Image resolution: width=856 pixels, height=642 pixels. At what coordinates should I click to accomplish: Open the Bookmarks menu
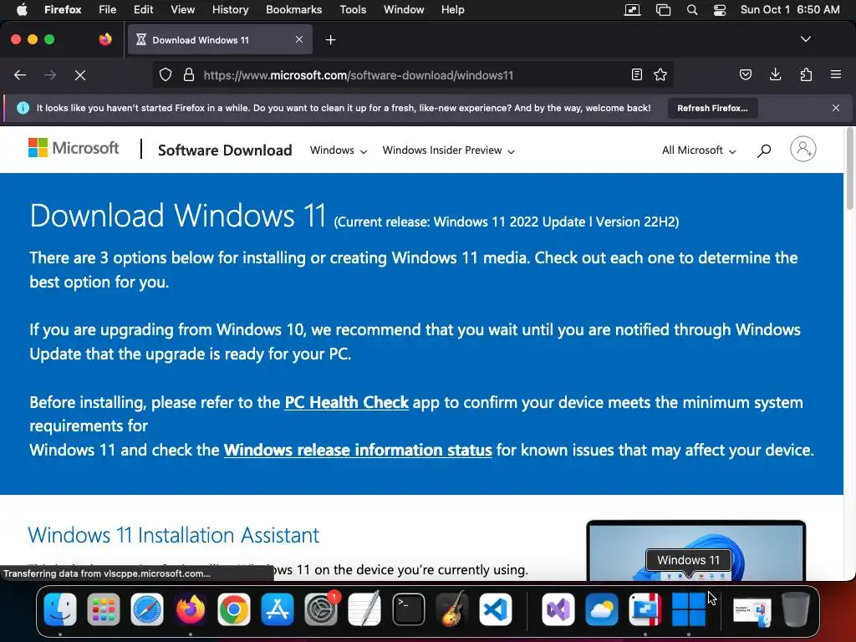coord(293,10)
